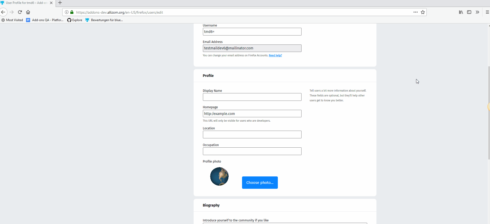This screenshot has height=224, width=490.
Task: Click the forward navigation arrow
Action: [12, 12]
